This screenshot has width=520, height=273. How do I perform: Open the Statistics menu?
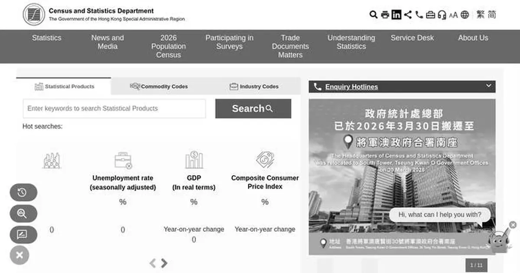[46, 38]
